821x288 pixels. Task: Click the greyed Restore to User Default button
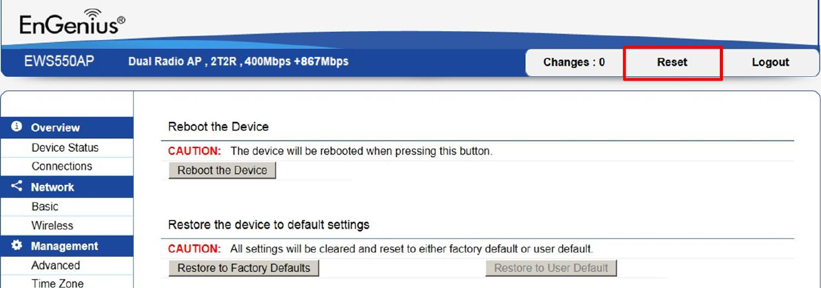(x=551, y=268)
